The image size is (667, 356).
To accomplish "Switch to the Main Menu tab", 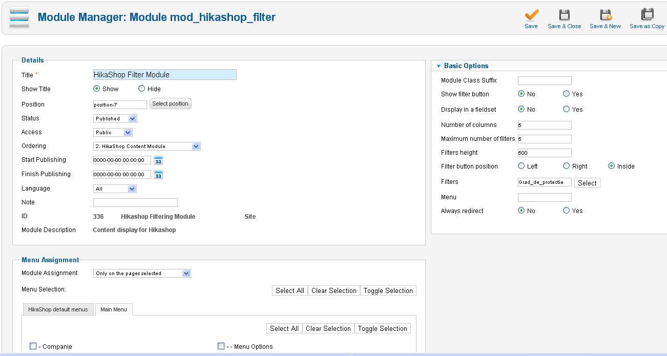I will point(114,309).
